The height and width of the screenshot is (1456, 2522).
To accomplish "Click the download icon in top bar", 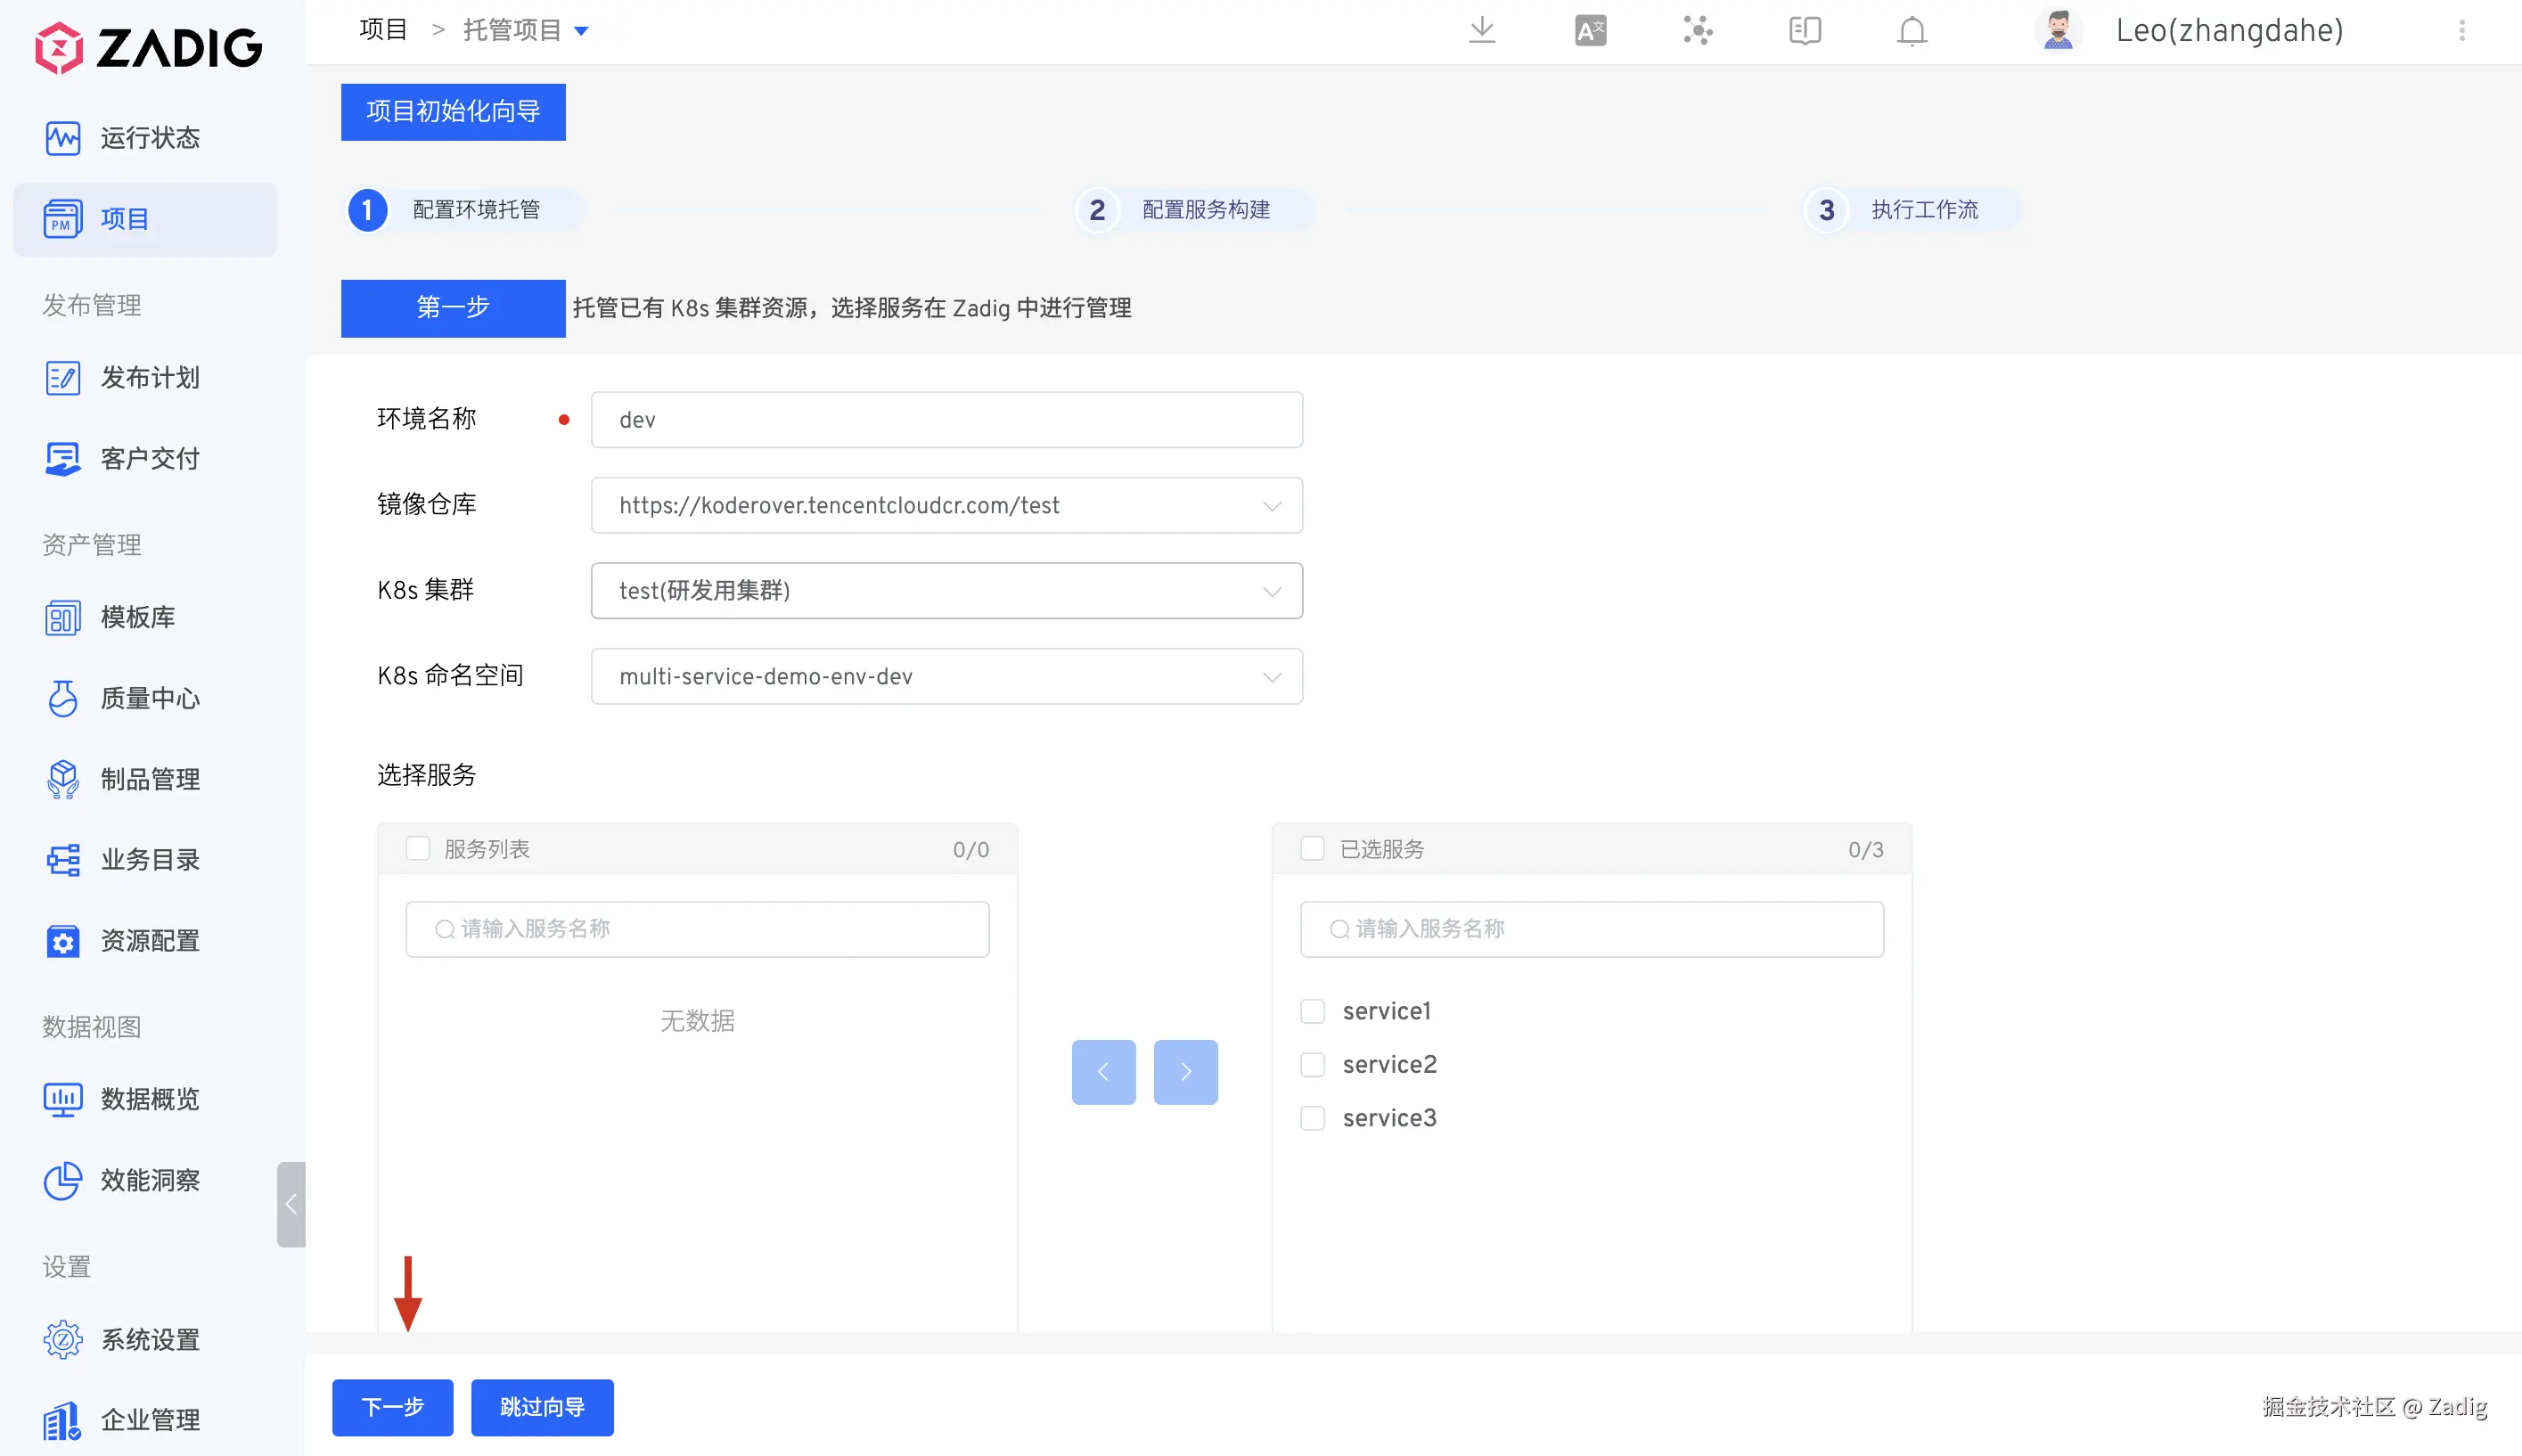I will pyautogui.click(x=1482, y=30).
